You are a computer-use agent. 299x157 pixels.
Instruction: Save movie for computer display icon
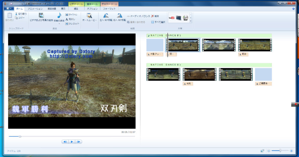pyautogui.click(x=178, y=18)
